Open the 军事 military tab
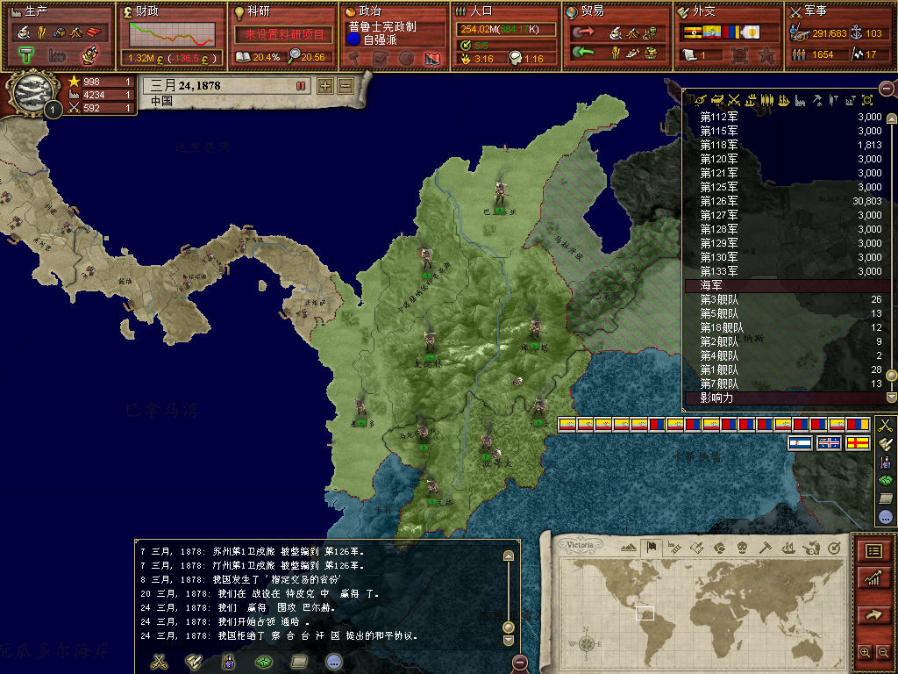 (x=841, y=35)
